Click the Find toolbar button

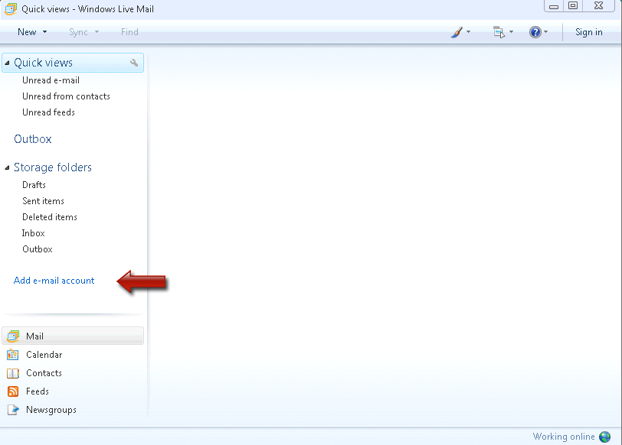[x=129, y=32]
